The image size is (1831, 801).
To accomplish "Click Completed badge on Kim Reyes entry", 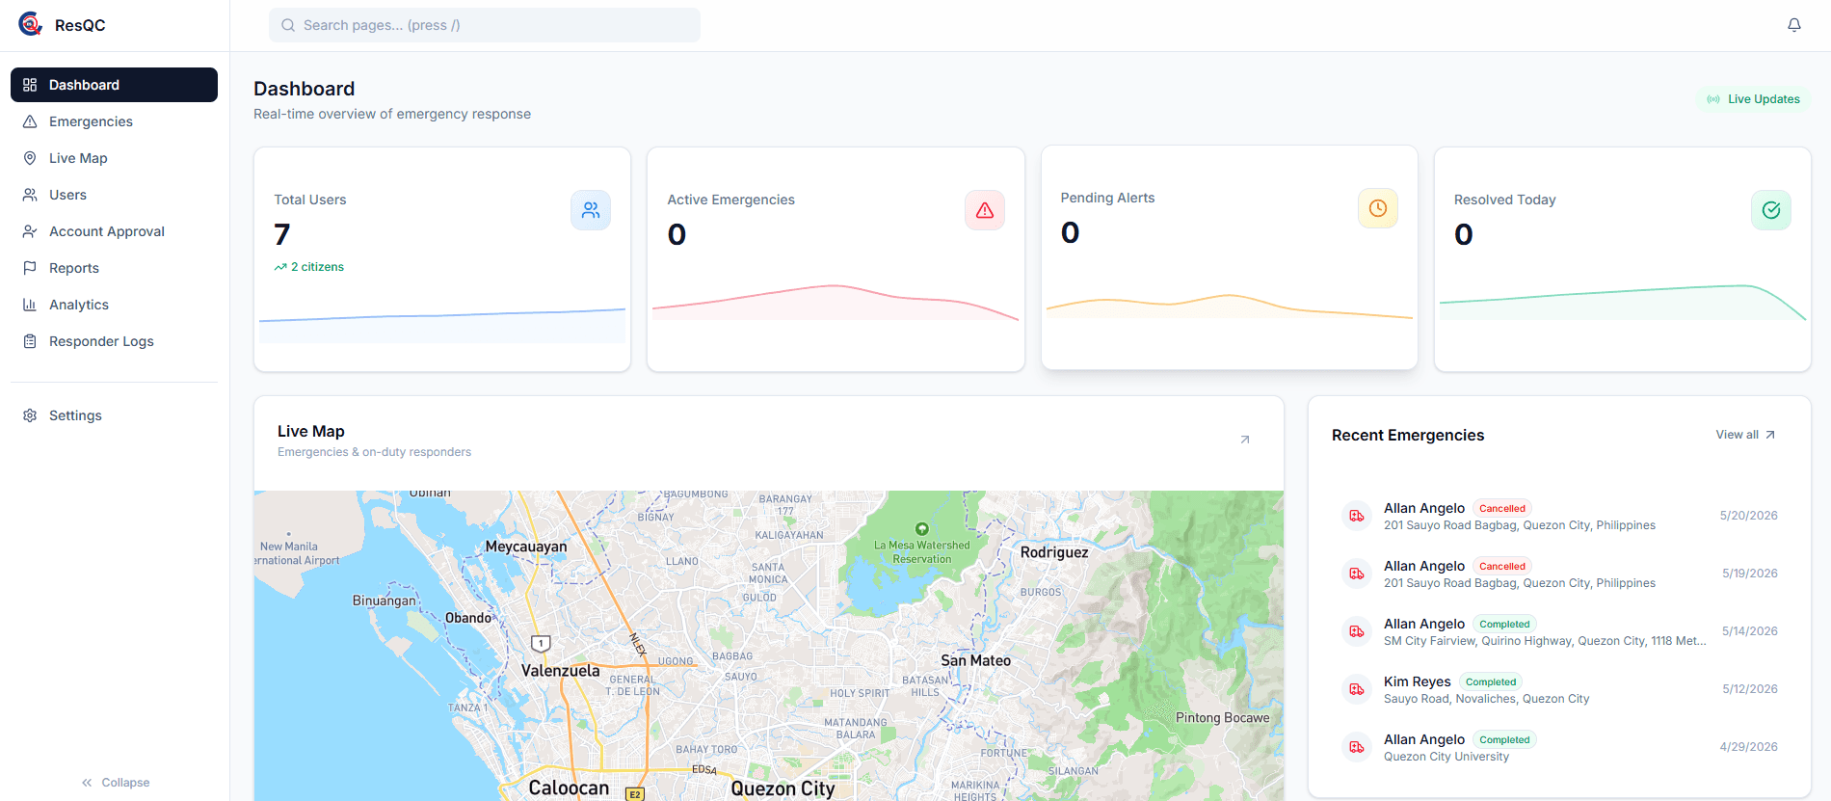I will (1491, 681).
